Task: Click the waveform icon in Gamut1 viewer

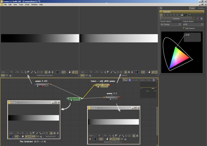Action: (x=102, y=72)
